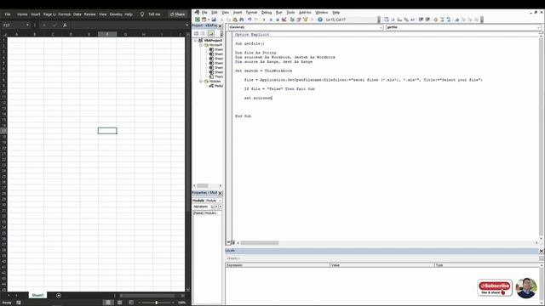Open the VBA File menu
This screenshot has width=545, height=306.
[x=204, y=13]
